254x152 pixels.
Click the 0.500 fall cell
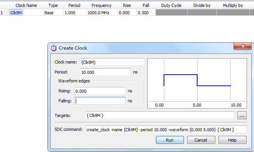pyautogui.click(x=146, y=13)
